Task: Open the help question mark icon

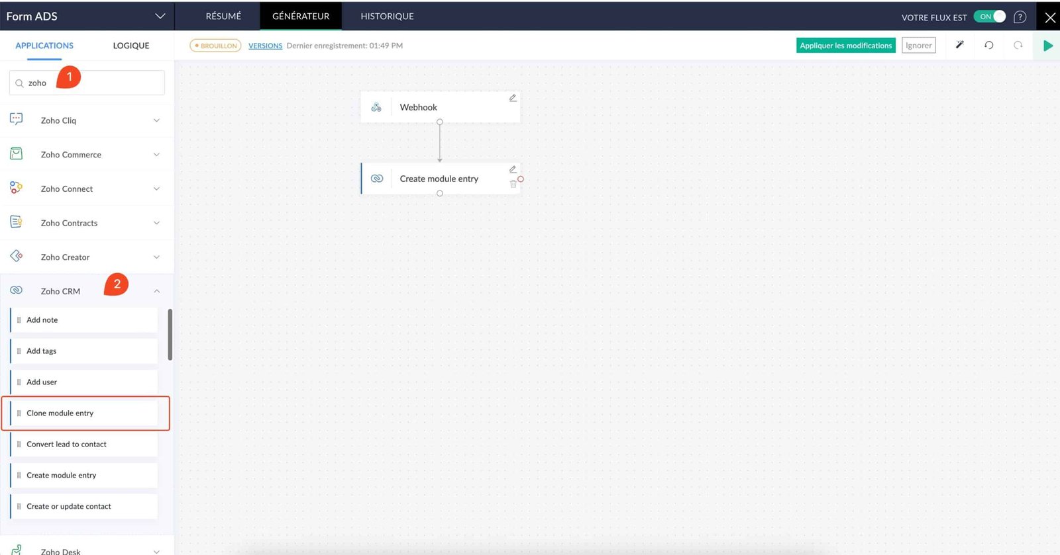Action: (1020, 17)
